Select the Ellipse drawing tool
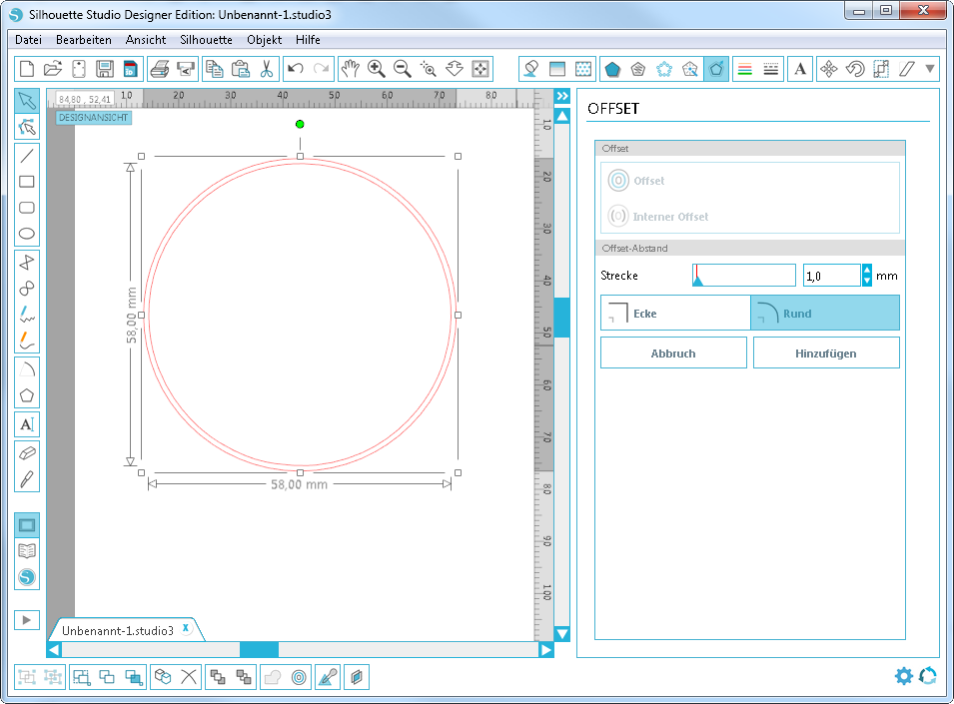954x704 pixels. 27,233
